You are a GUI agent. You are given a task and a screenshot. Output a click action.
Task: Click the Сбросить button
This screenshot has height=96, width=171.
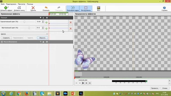pyautogui.click(x=42, y=38)
